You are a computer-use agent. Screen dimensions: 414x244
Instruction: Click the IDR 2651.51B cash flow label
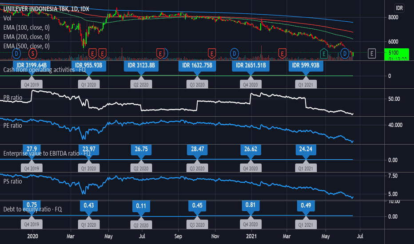click(x=251, y=65)
